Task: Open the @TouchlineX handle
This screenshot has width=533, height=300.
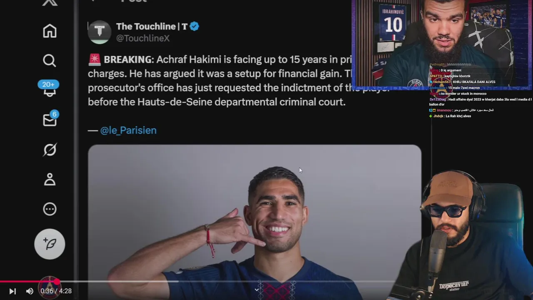Action: pos(143,38)
